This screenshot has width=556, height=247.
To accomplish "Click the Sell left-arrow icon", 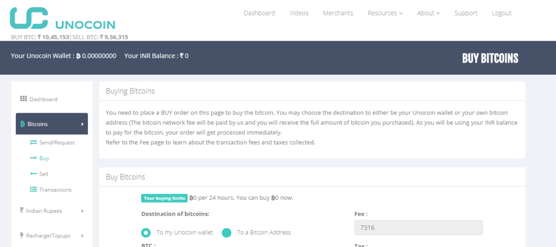I will [x=33, y=174].
